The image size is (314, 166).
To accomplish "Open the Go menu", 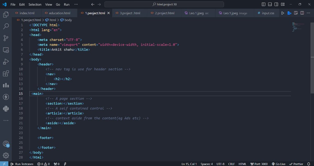I will 58,4.
